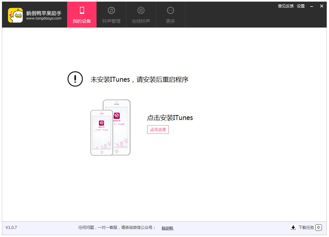Open the 更多 tab
The width and height of the screenshot is (329, 237).
click(171, 15)
